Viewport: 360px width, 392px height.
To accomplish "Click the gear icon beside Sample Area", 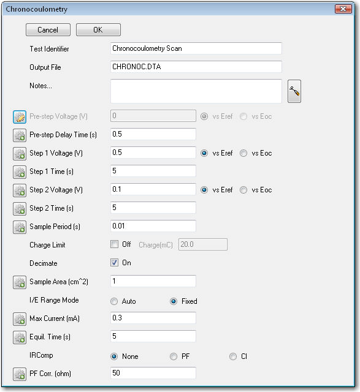I will coord(20,282).
